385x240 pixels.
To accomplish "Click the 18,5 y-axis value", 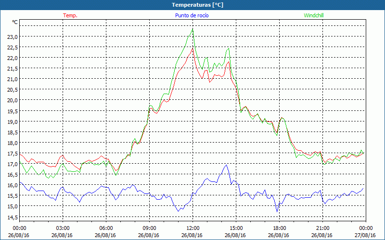I will (x=13, y=132).
